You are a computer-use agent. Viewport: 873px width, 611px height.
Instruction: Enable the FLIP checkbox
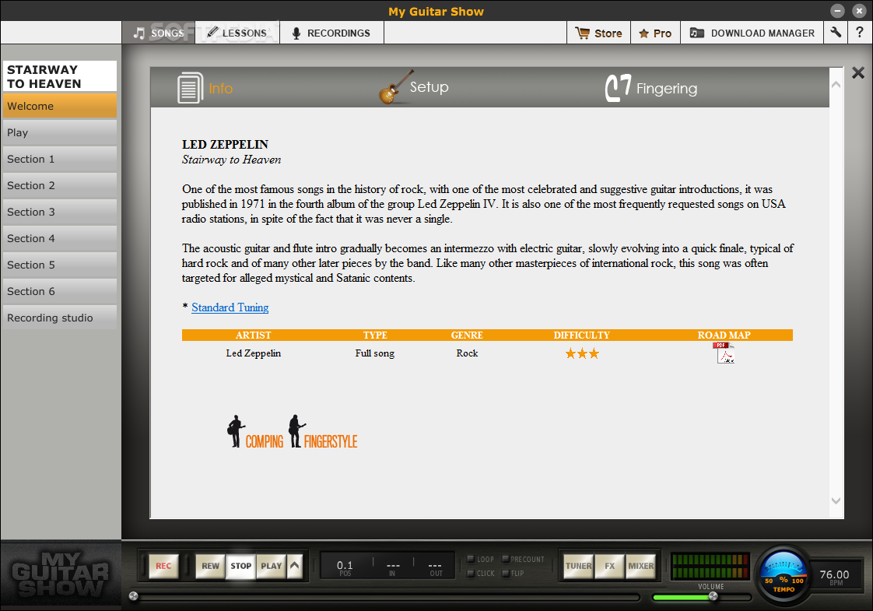click(505, 573)
